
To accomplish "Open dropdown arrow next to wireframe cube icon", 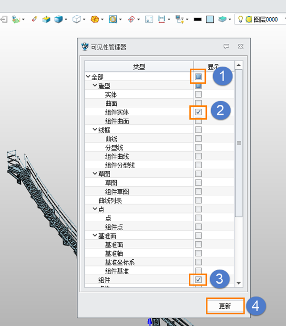I will coord(84,20).
